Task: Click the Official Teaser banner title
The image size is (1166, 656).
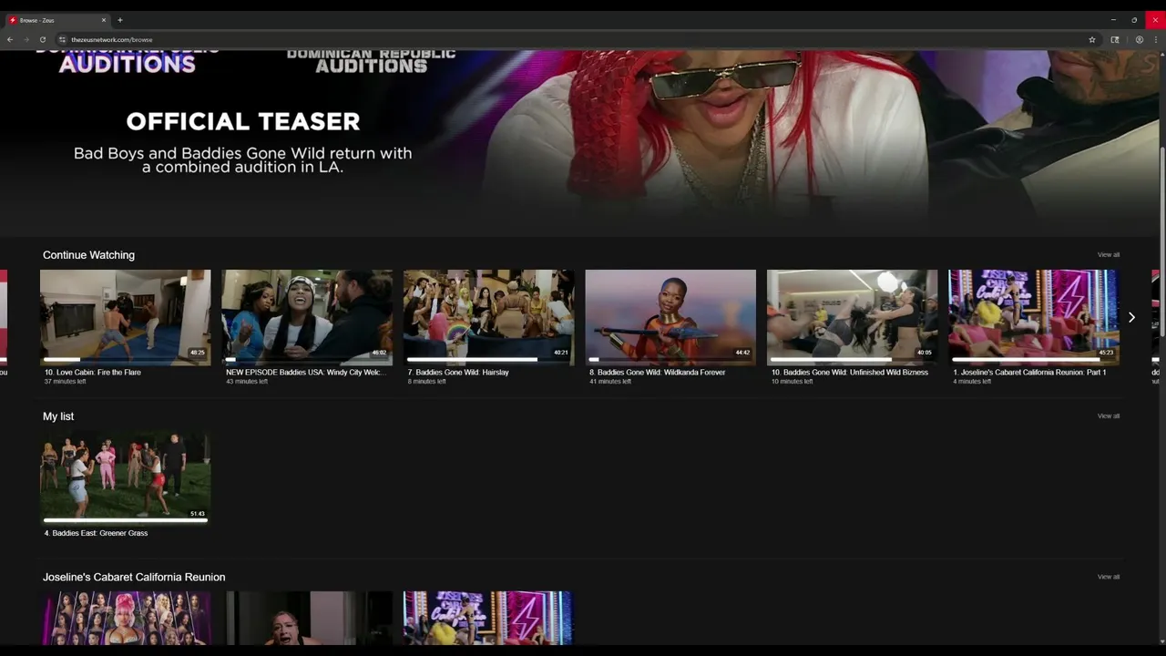Action: (x=242, y=121)
